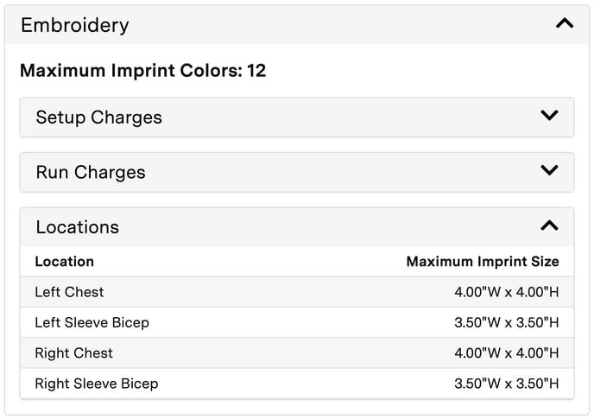Select the Right Sleeve Bicep location

click(96, 383)
